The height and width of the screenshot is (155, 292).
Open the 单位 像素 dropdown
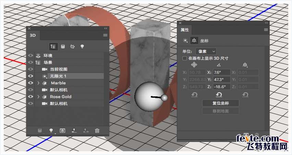[x=206, y=51]
